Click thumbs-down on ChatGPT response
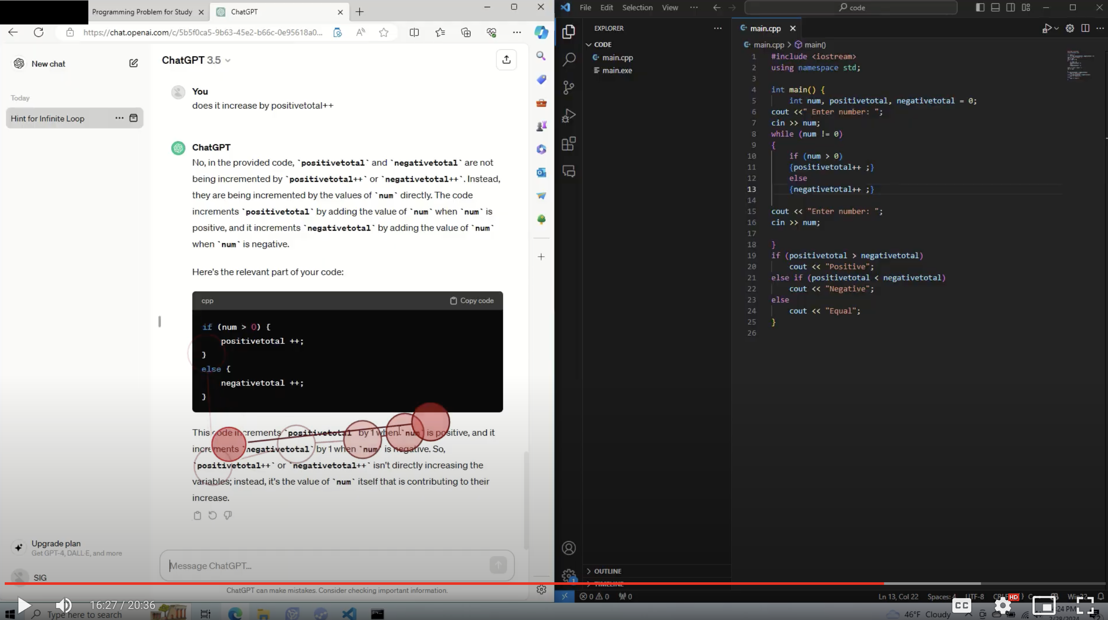 pos(228,515)
